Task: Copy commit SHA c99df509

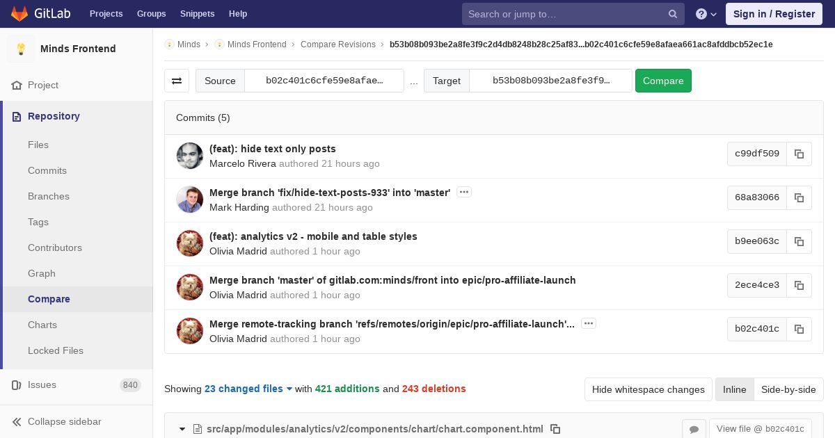Action: [x=799, y=154]
